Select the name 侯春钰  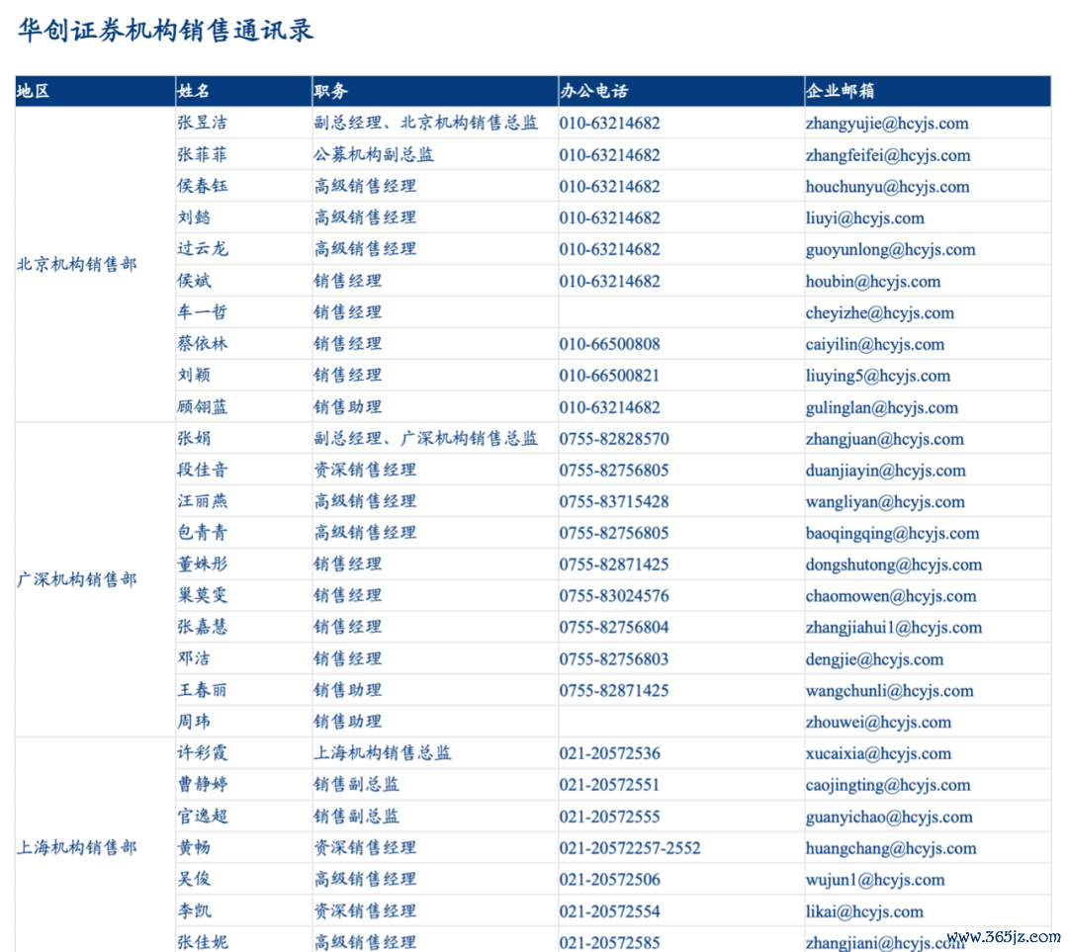(x=203, y=186)
